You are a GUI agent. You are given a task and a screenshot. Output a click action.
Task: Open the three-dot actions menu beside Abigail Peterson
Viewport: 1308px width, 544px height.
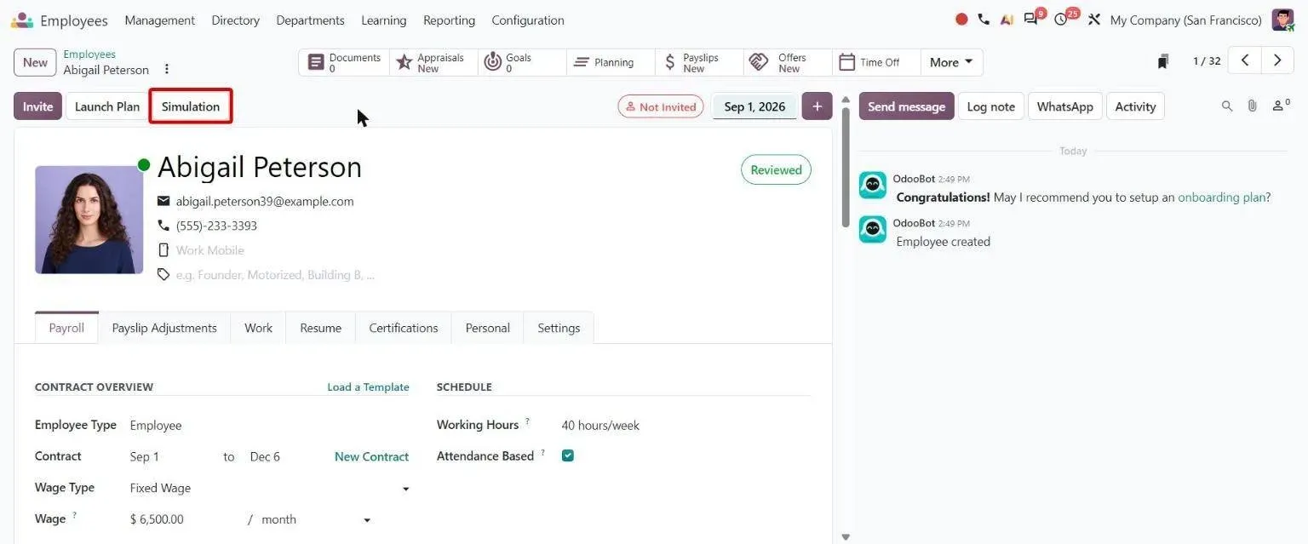(167, 69)
